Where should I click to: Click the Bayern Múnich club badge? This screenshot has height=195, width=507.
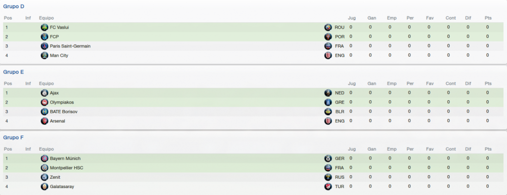pos(44,158)
